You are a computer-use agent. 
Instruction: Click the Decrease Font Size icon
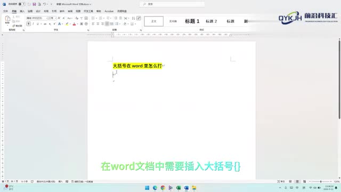(64, 18)
